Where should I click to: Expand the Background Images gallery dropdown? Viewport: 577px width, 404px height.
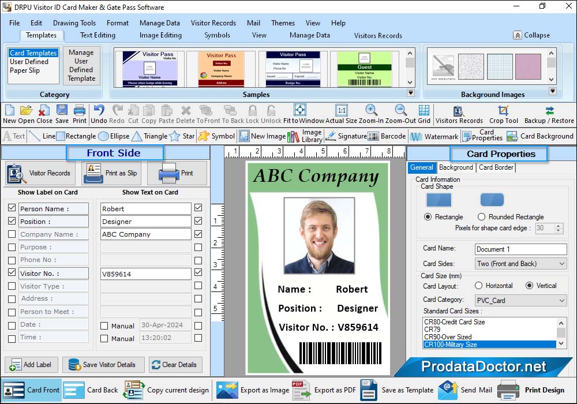(552, 91)
